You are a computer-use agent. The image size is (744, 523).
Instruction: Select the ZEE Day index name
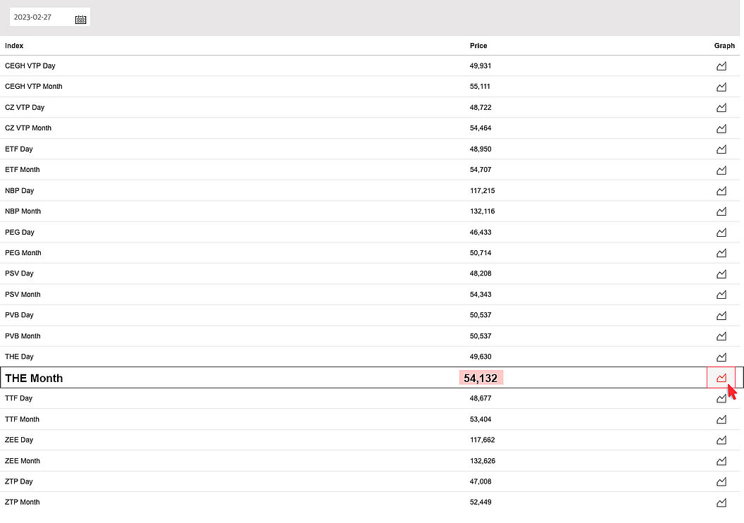(19, 439)
